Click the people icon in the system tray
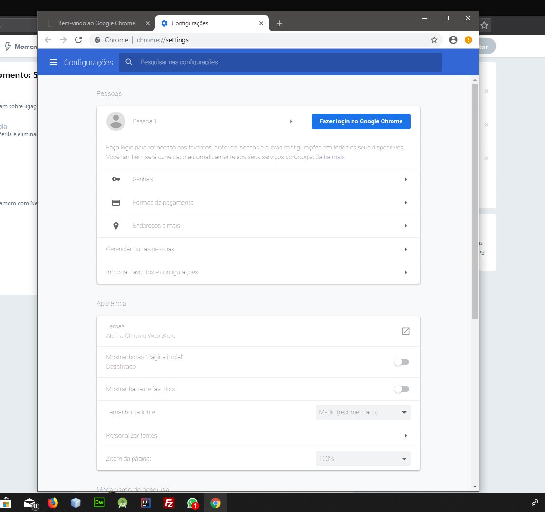 pos(535,503)
